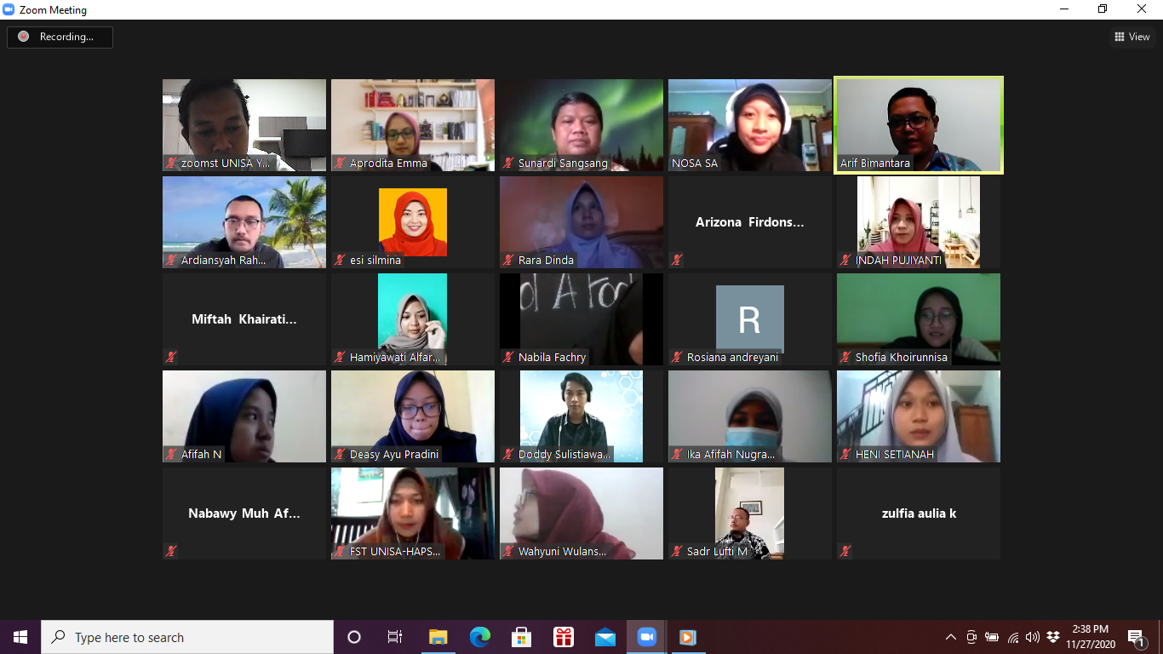Click the muted mic icon on Rara Dinda's tile
The height and width of the screenshot is (654, 1163).
pos(508,261)
